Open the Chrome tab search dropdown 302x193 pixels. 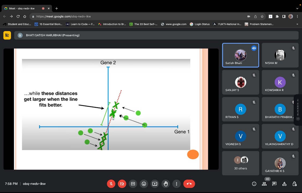click(x=297, y=8)
